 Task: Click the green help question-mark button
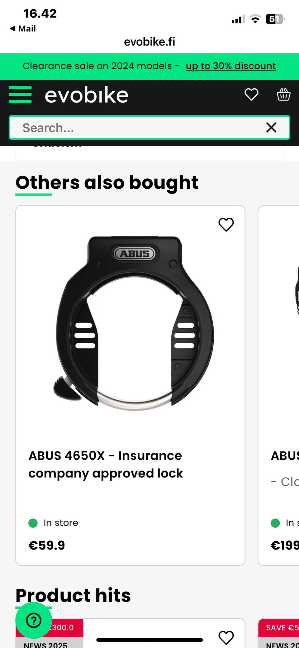point(34,620)
